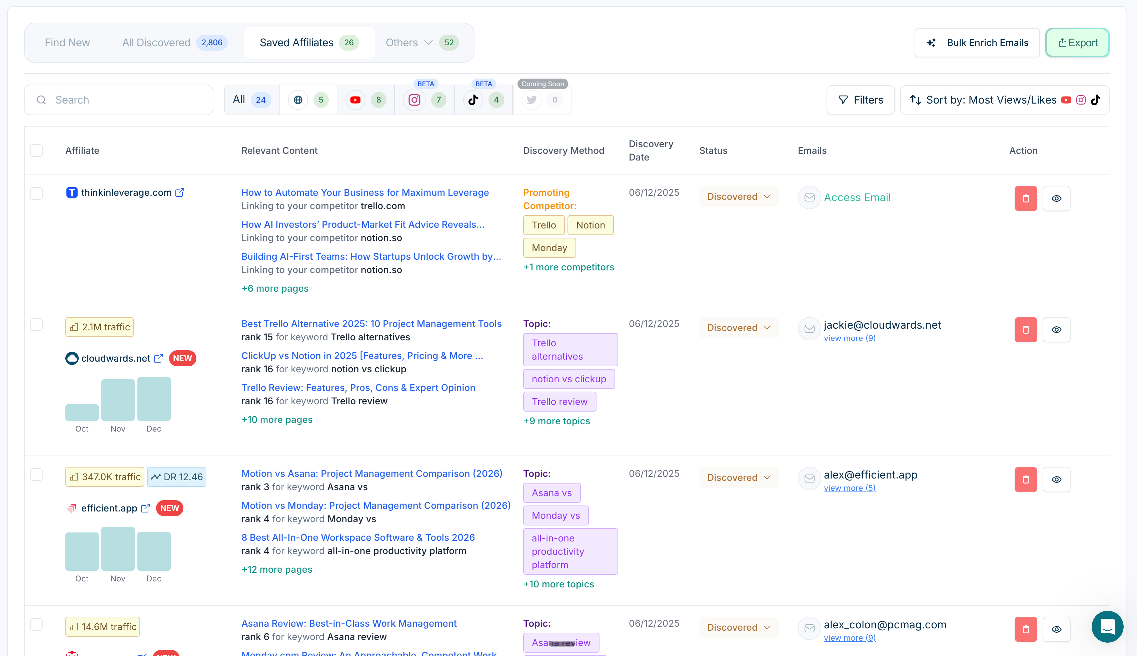
Task: Click the globe web-affiliates filter icon
Action: click(x=298, y=100)
